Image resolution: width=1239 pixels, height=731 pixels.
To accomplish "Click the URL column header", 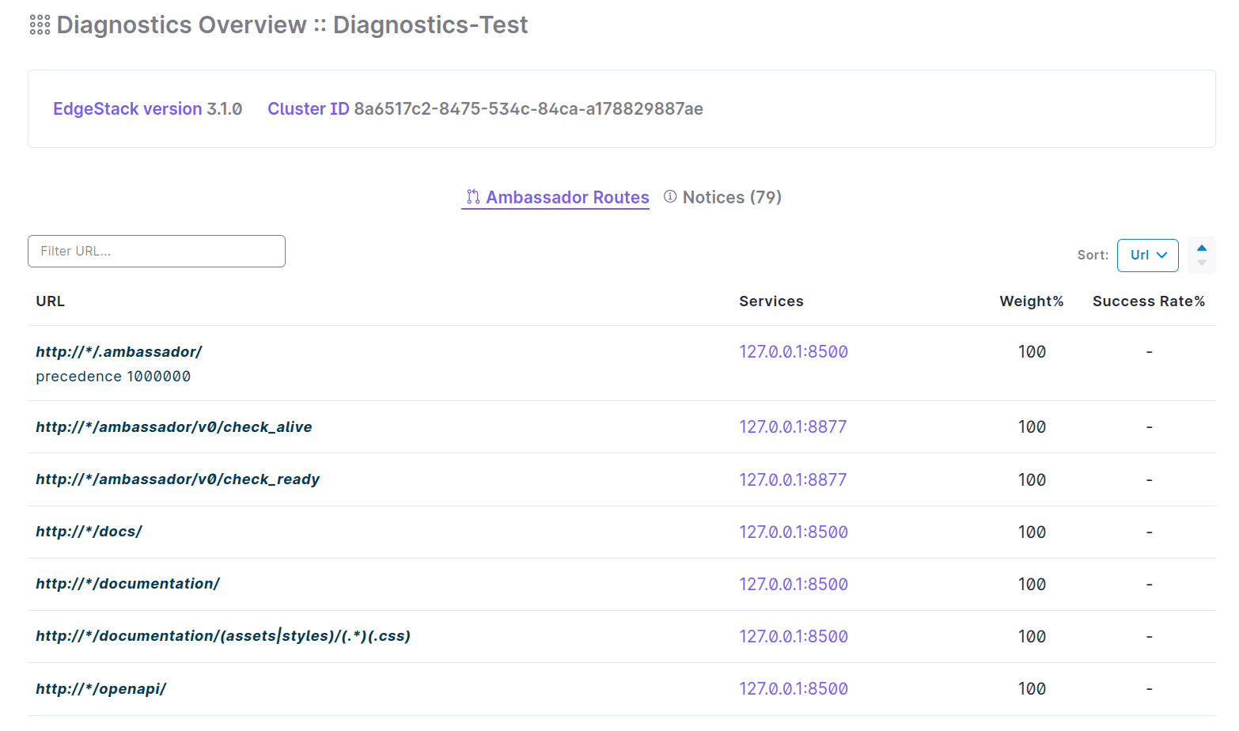I will coord(51,301).
